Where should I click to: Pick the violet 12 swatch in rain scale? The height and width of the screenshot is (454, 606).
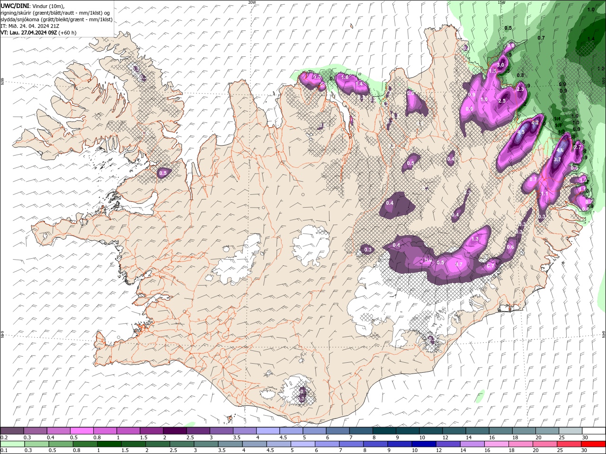pos(447,444)
